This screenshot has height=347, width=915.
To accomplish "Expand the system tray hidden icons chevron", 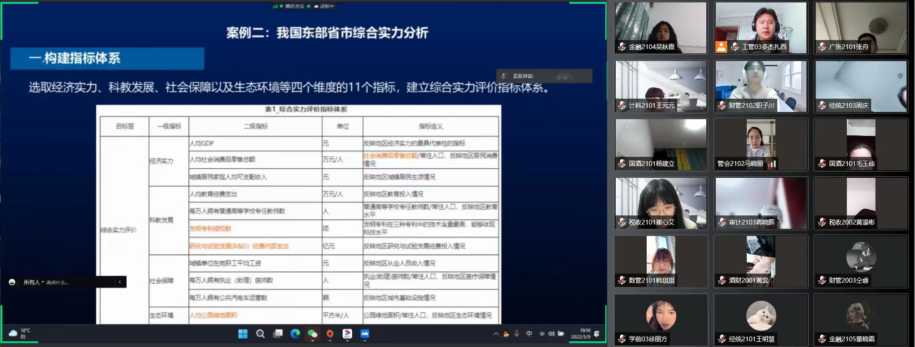I will point(496,334).
